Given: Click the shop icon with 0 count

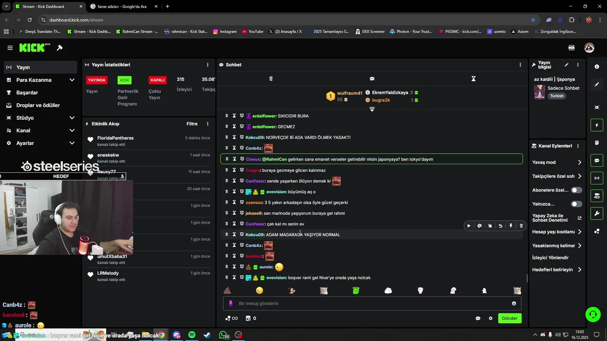Looking at the screenshot, I should pyautogui.click(x=251, y=318).
